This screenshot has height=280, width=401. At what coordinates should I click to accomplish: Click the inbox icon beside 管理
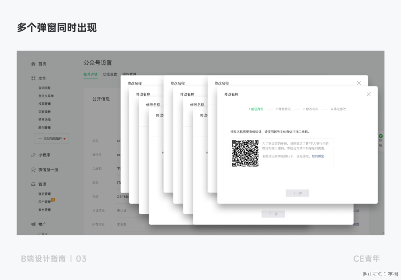(33, 184)
